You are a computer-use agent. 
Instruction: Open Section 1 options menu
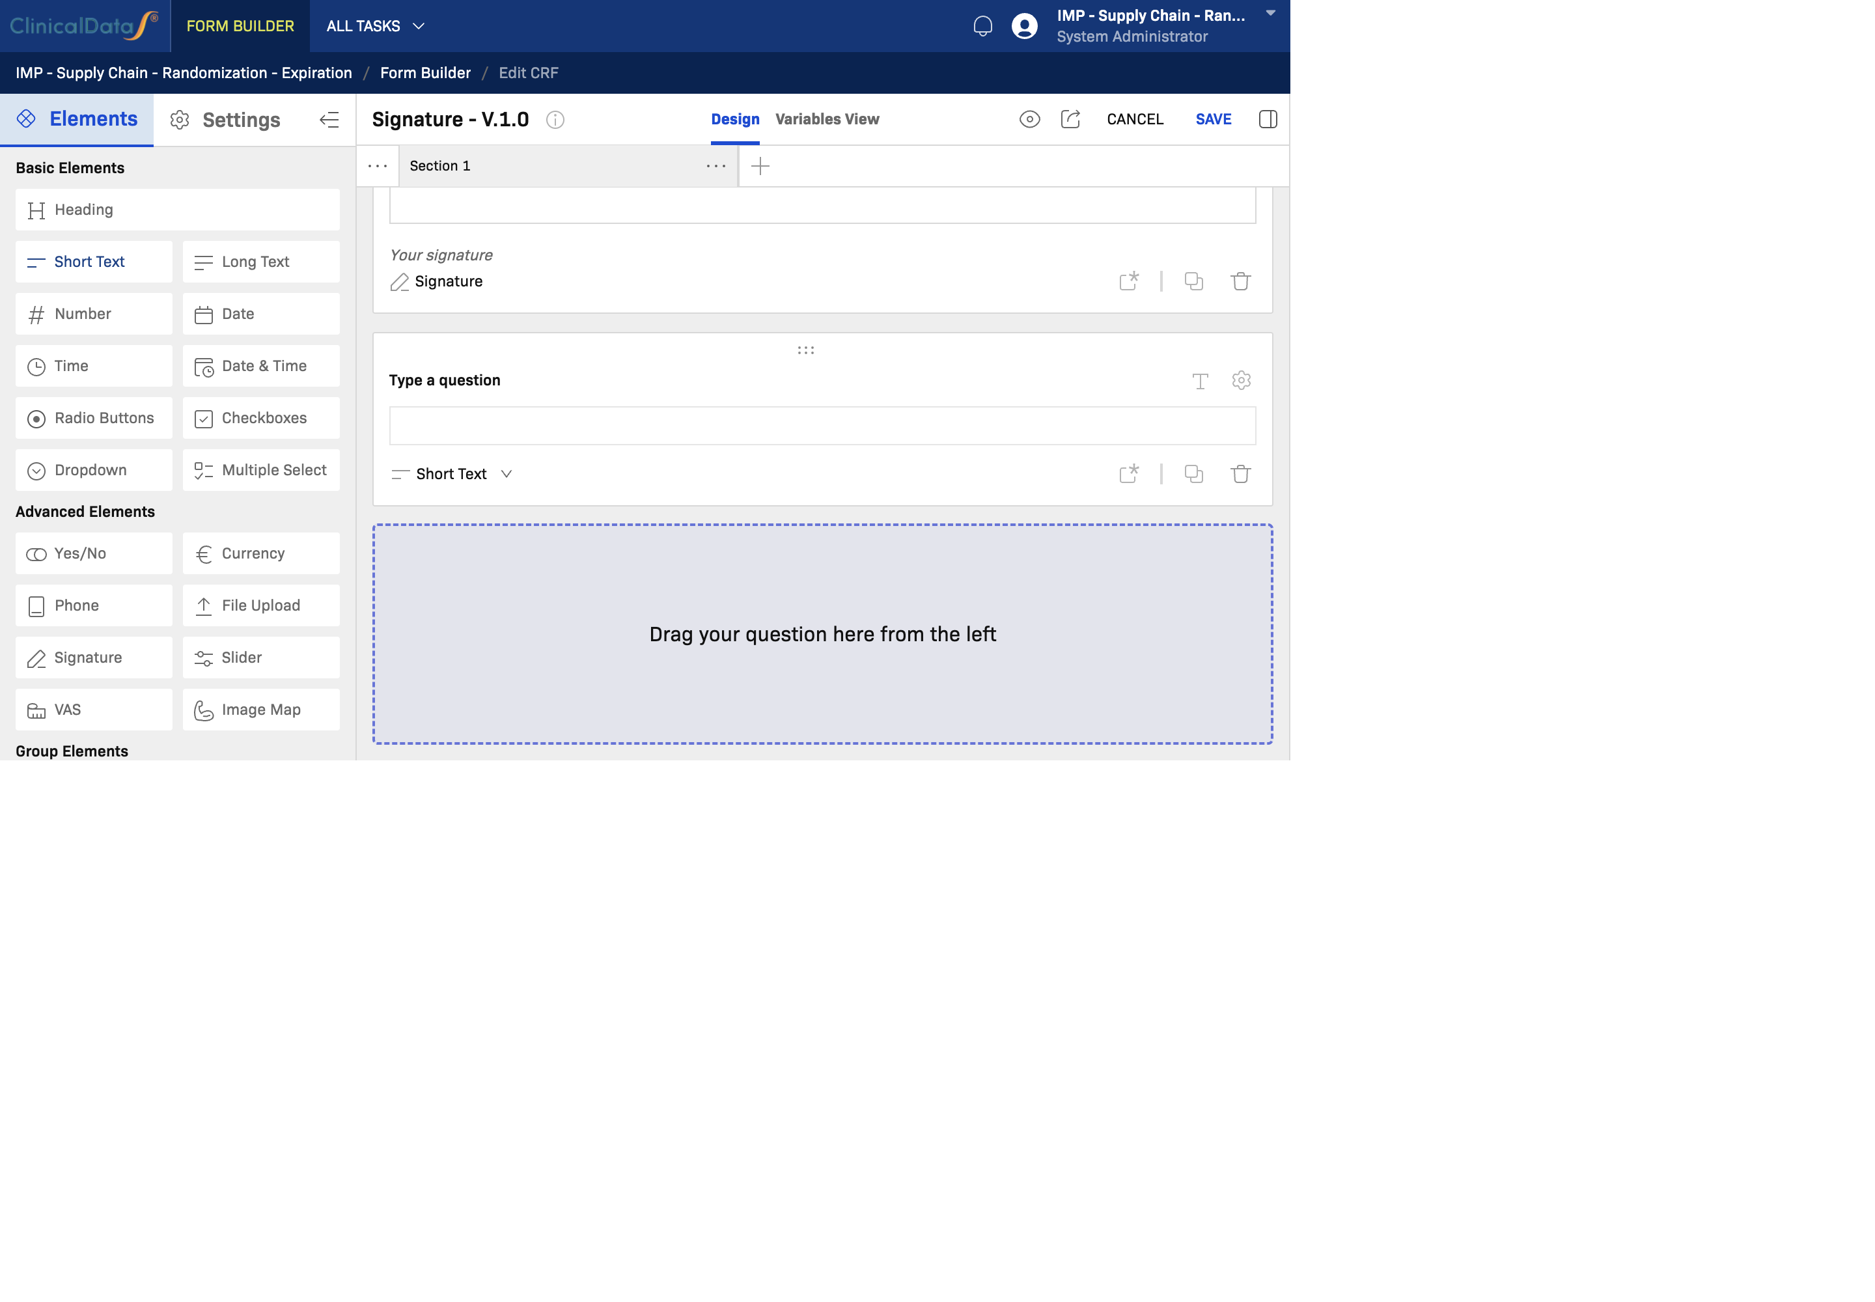(x=715, y=165)
